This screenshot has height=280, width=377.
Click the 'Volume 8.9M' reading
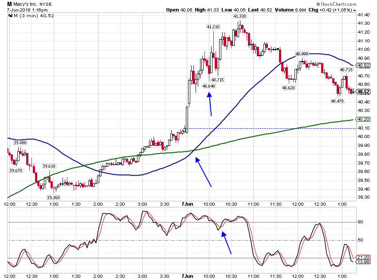pos(290,10)
